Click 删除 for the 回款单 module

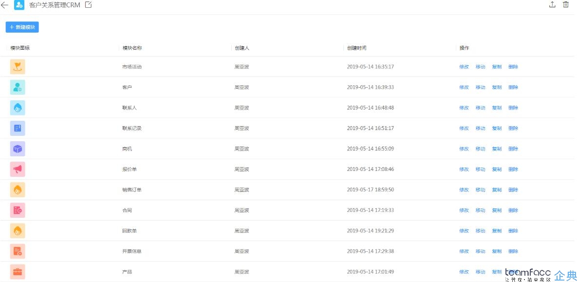coord(513,231)
